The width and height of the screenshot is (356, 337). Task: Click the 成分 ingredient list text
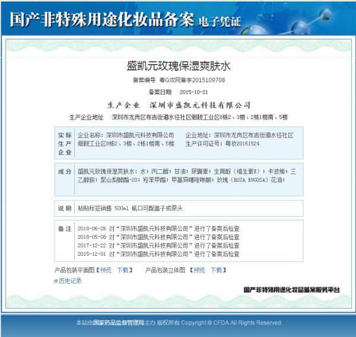tap(187, 176)
